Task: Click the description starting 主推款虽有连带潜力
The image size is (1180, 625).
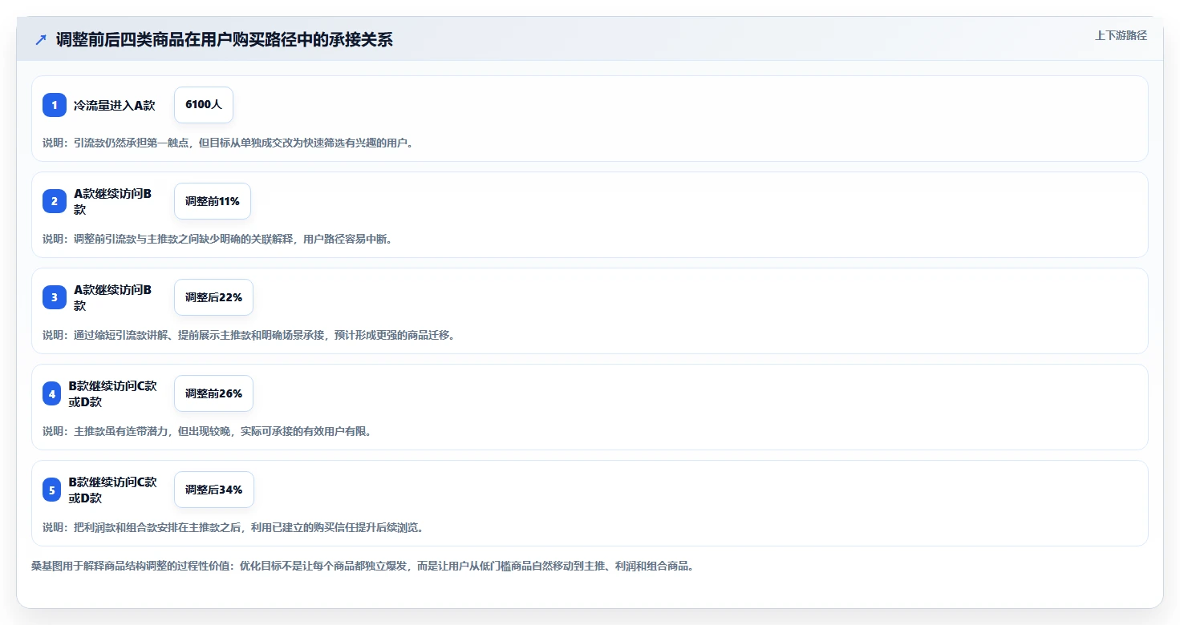Action: [x=207, y=431]
